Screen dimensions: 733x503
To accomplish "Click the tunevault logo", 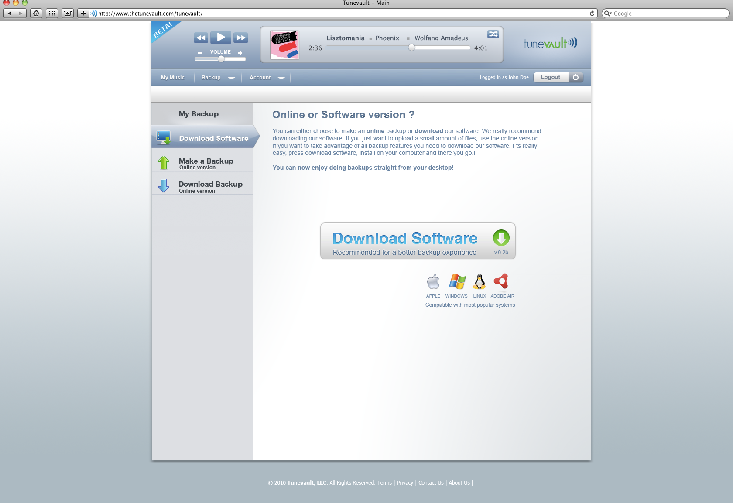I will [550, 43].
